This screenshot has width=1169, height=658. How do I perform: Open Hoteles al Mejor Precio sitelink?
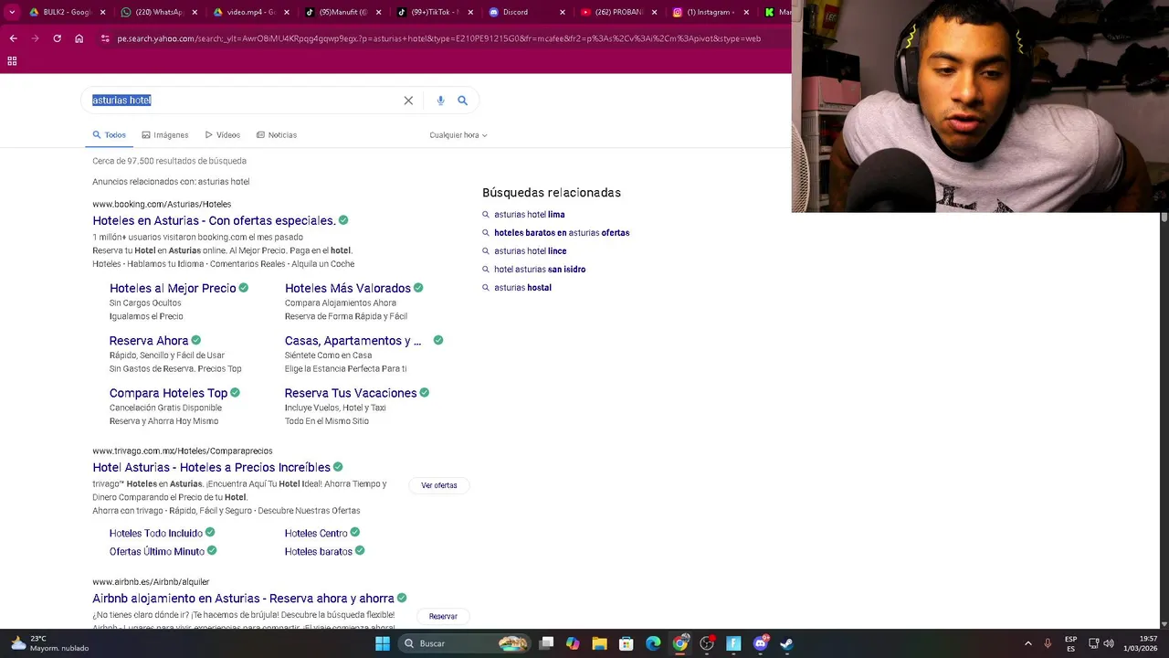(x=173, y=288)
